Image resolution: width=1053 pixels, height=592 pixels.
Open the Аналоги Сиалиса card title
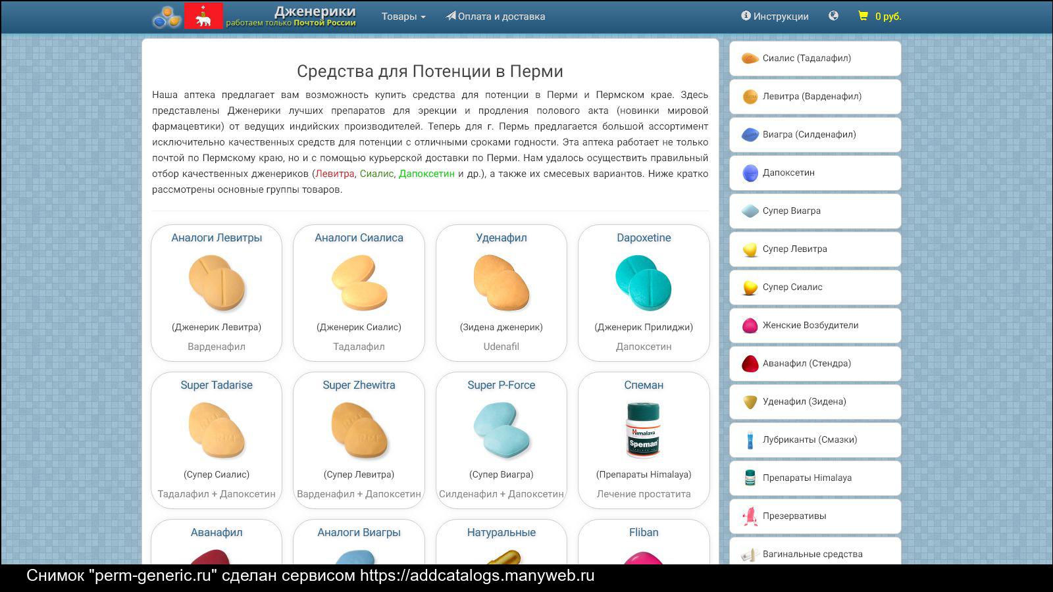[x=359, y=237]
